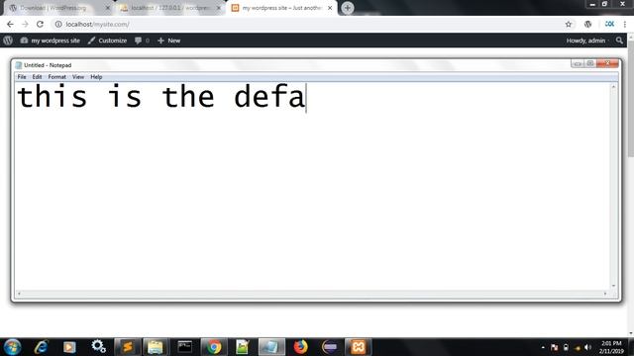Open the Notepad Edit menu

(x=37, y=77)
